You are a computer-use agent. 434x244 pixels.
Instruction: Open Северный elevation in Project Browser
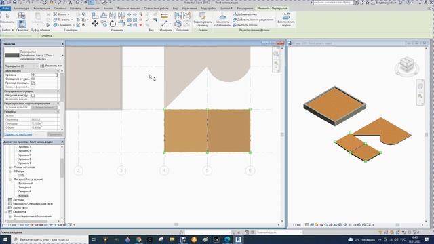click(24, 191)
